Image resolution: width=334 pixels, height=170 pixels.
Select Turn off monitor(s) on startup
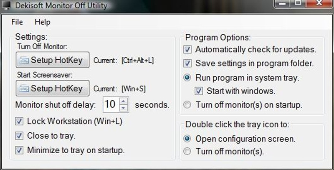187,104
